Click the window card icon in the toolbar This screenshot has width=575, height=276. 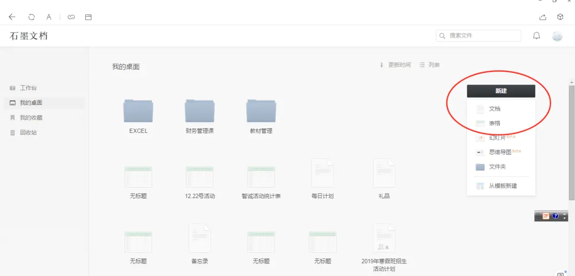pos(88,17)
